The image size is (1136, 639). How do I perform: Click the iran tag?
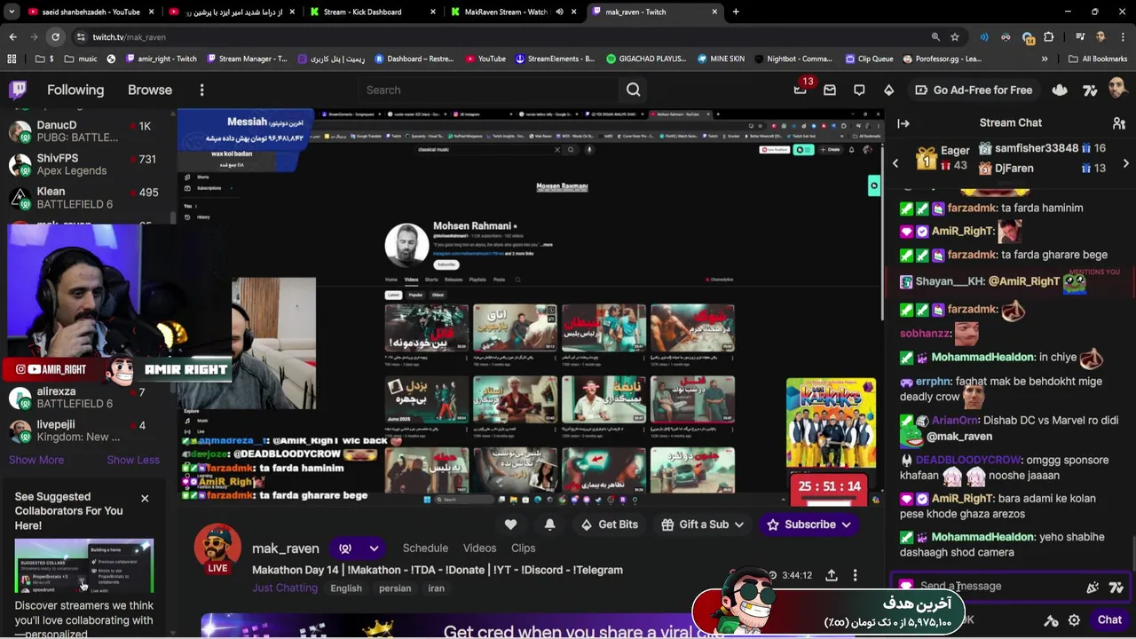[x=436, y=588]
